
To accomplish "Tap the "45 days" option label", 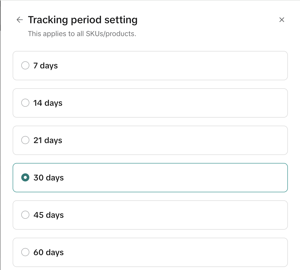I will point(49,215).
